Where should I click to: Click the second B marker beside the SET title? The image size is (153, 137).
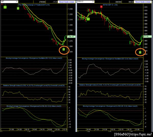[18, 8]
